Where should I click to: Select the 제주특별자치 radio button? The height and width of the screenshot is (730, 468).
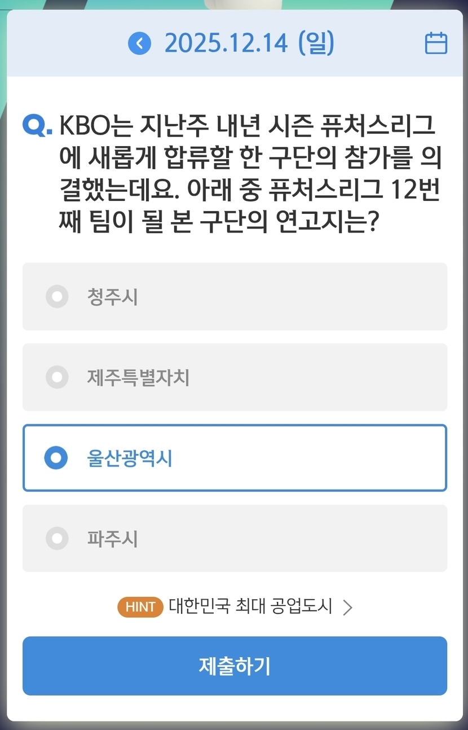click(57, 377)
